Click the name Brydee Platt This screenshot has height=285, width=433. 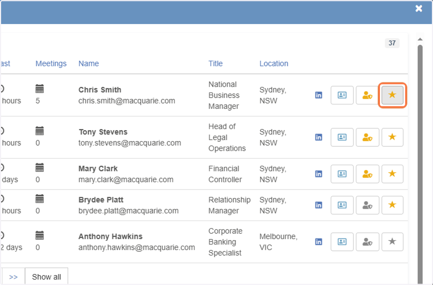tap(101, 200)
